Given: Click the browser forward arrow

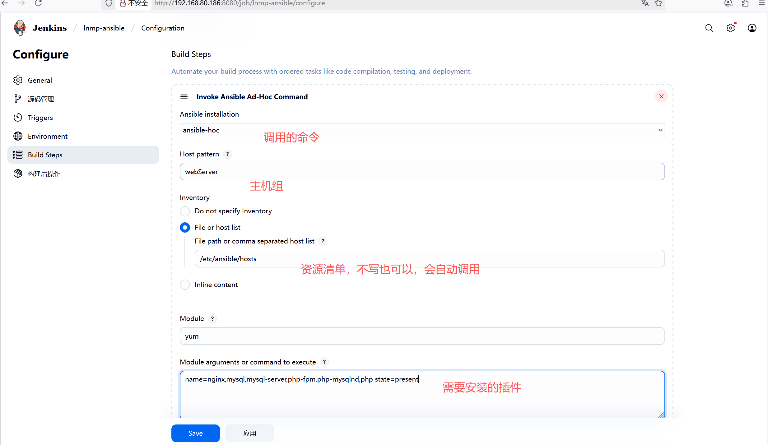Looking at the screenshot, I should point(21,3).
